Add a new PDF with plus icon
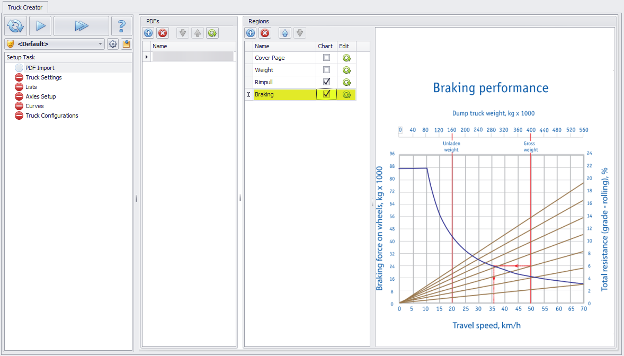The image size is (624, 356). click(148, 33)
